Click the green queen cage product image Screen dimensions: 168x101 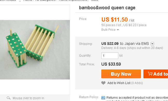click(x=35, y=50)
